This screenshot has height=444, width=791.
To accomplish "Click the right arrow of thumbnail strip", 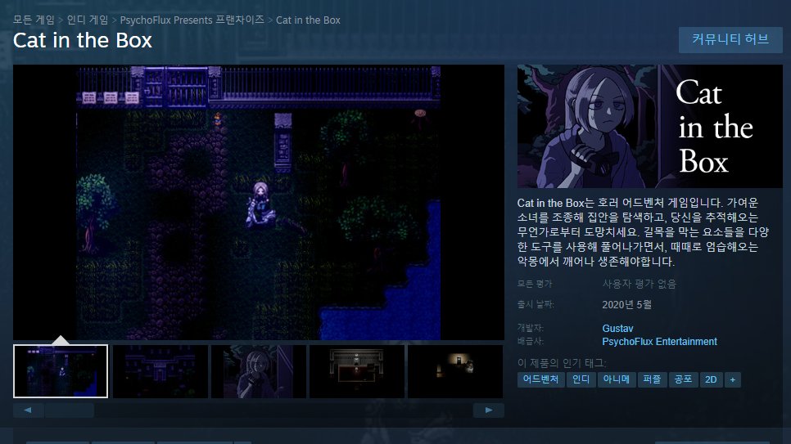I will pos(489,410).
